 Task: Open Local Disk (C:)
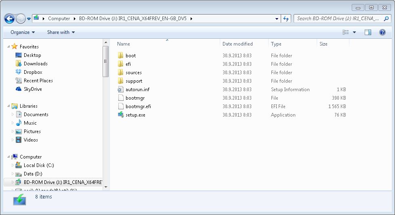click(39, 165)
